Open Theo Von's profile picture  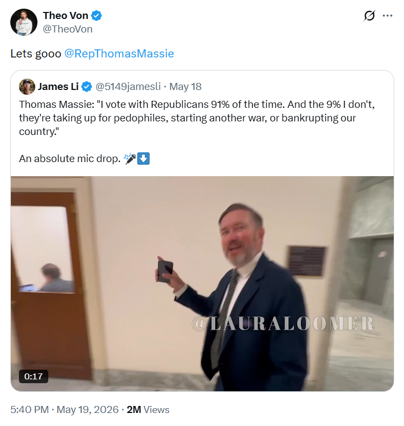[24, 22]
